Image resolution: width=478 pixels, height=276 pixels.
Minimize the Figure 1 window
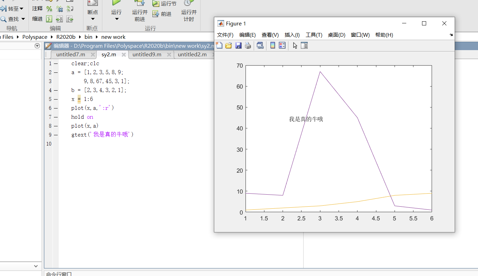[x=404, y=23]
